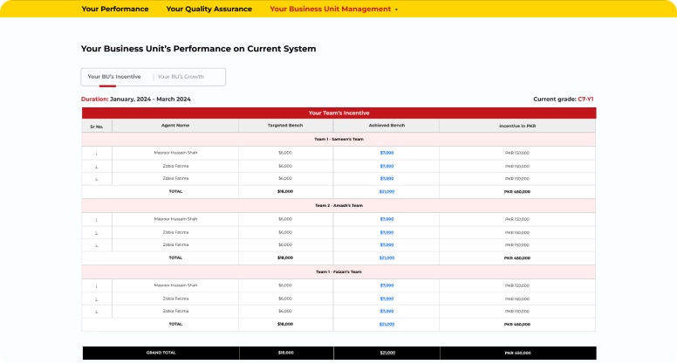Switch to Your BU's Growth tab

point(181,77)
